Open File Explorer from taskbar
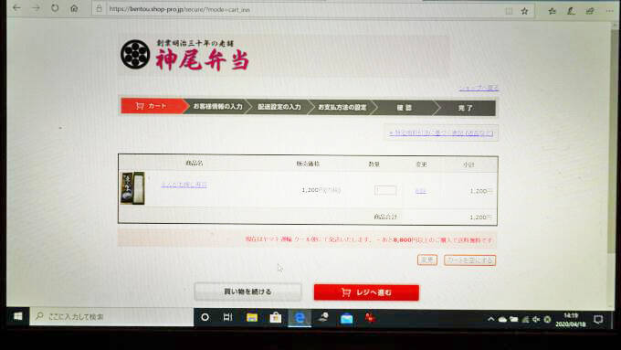621x350 pixels. pyautogui.click(x=252, y=317)
